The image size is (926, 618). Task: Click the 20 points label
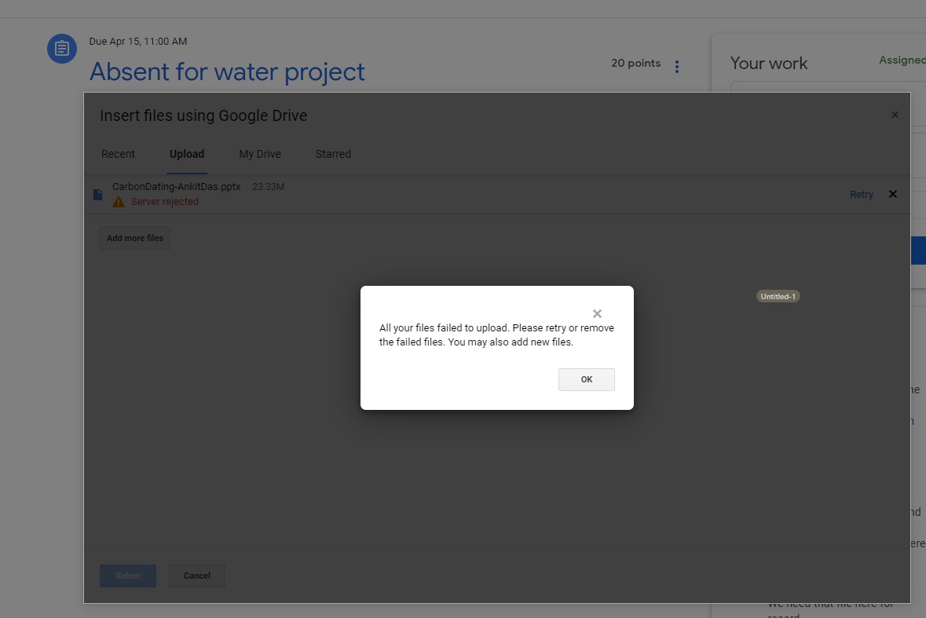pos(636,63)
